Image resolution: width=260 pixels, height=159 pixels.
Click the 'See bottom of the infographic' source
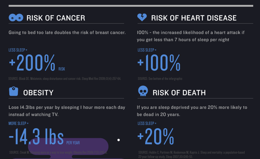tap(160, 78)
